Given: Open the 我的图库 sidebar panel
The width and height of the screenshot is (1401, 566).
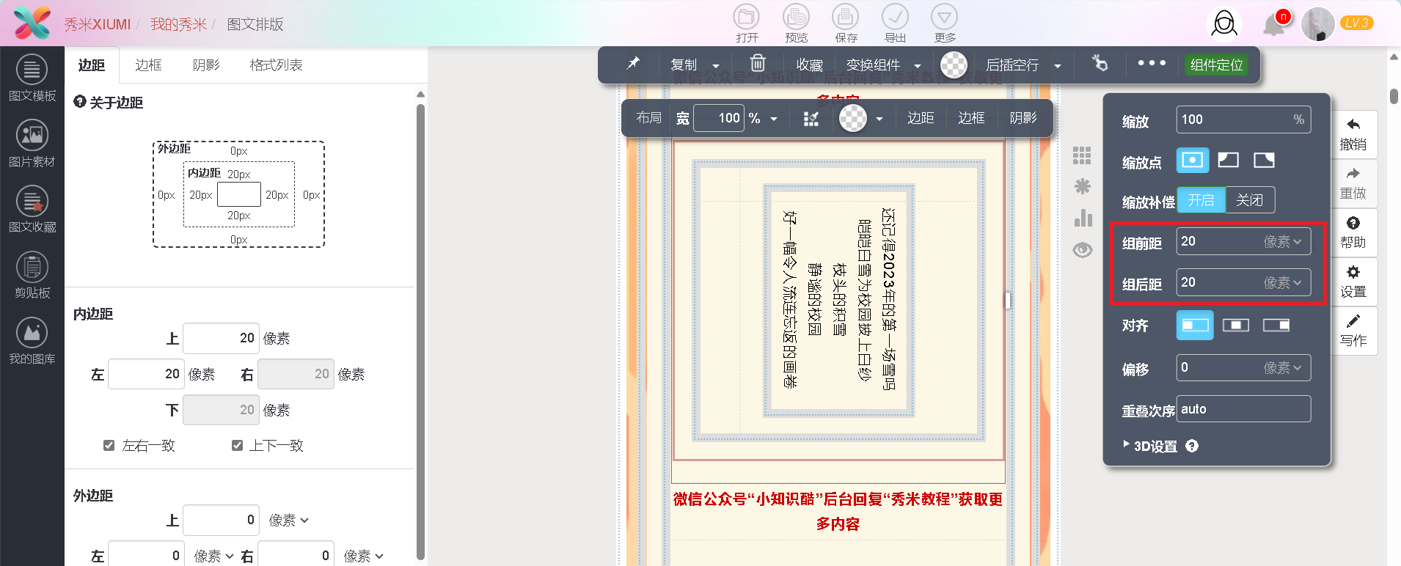Looking at the screenshot, I should pyautogui.click(x=32, y=342).
